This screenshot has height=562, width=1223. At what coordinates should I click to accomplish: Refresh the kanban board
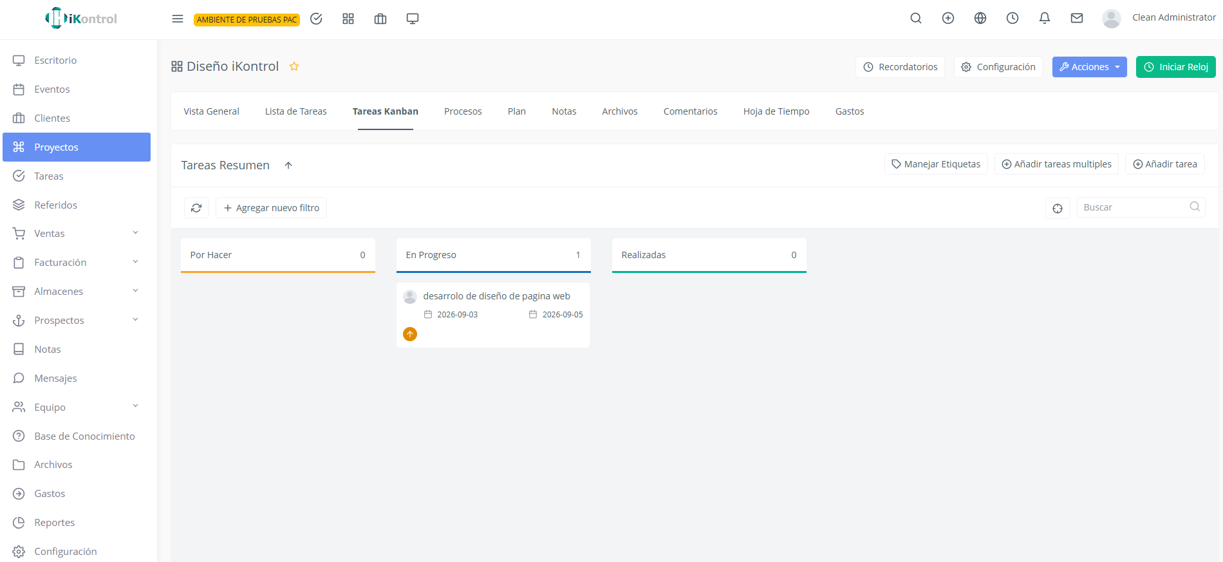196,208
